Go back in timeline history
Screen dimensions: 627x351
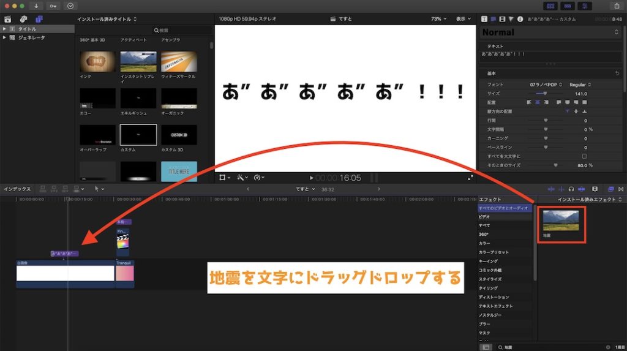point(248,189)
